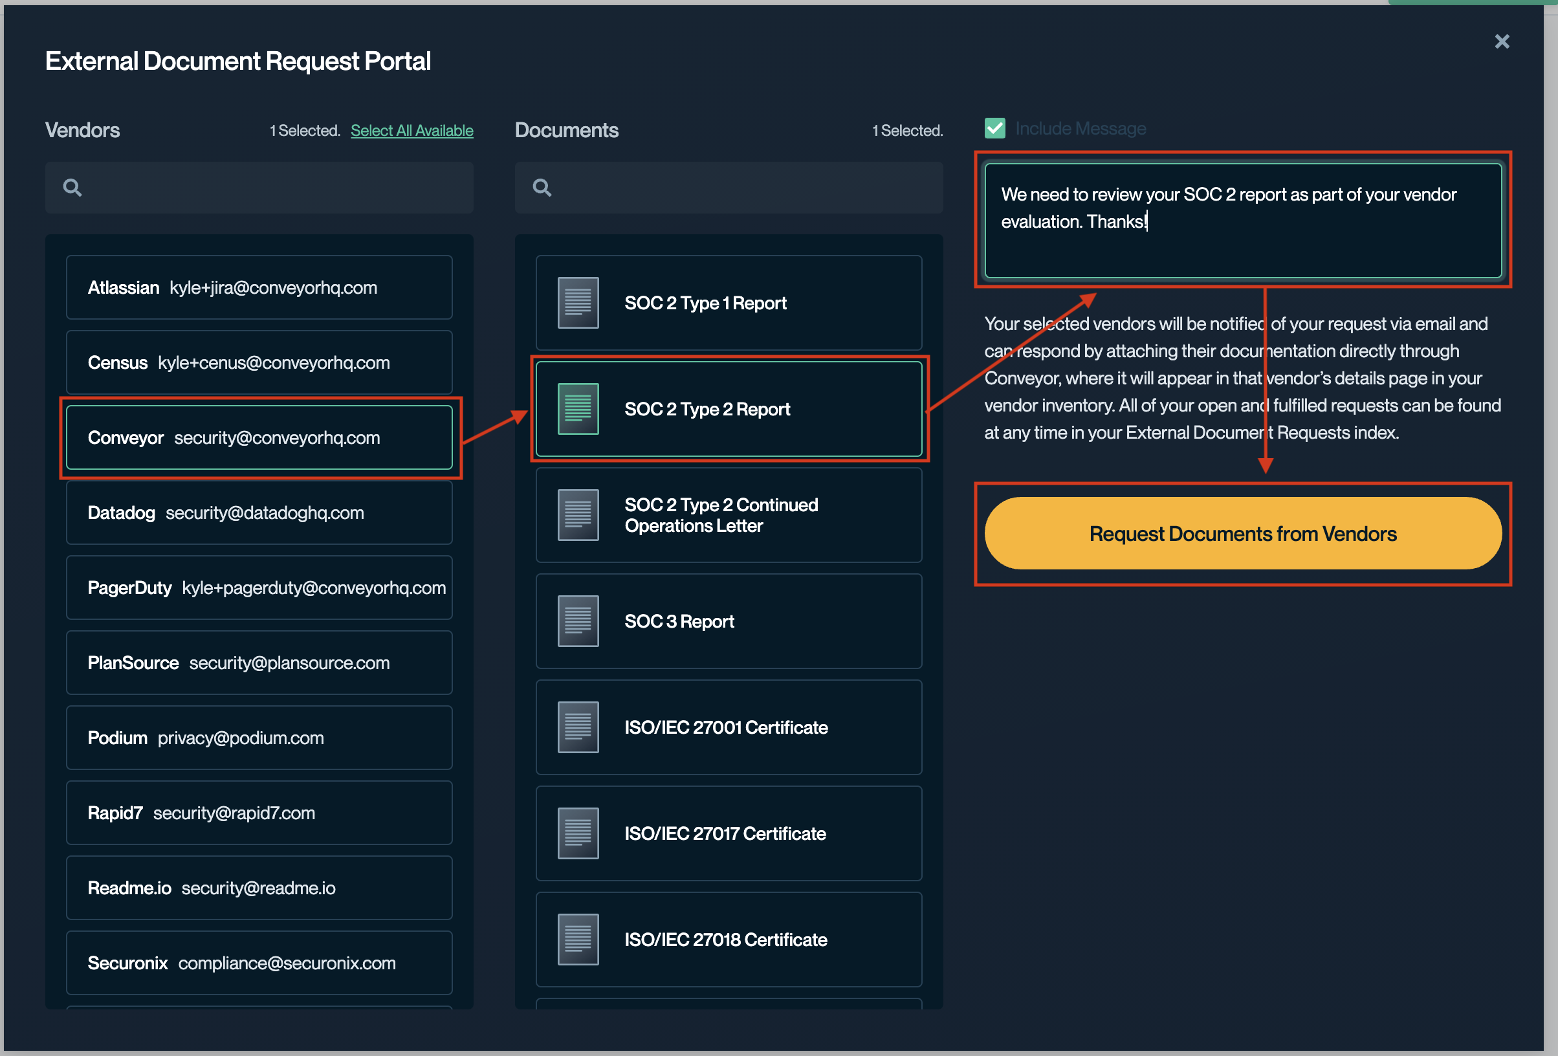
Task: Select the Atlassian vendor entry
Action: 259,288
